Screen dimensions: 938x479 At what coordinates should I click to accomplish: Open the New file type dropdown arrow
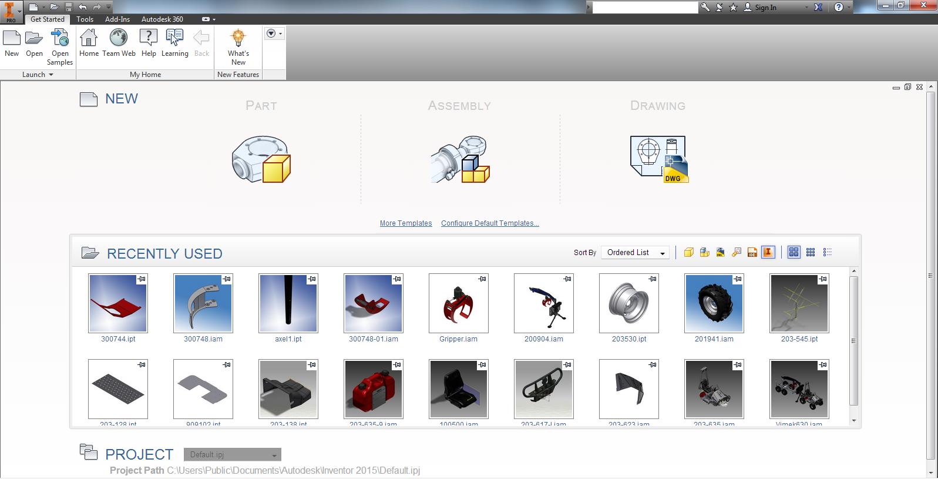pyautogui.click(x=42, y=8)
